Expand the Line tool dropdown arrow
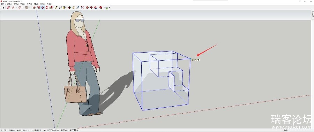This screenshot has width=314, height=132. (16, 7)
